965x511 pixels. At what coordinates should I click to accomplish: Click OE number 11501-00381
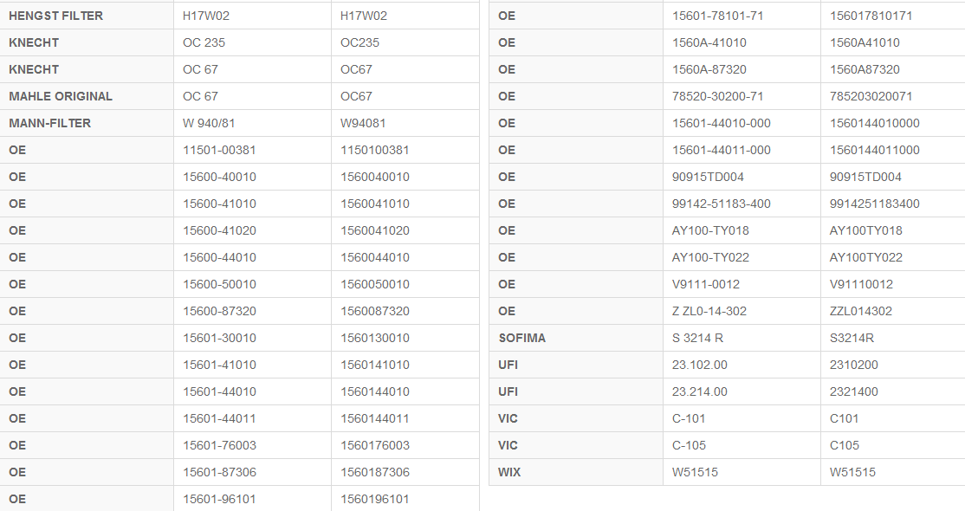point(219,150)
